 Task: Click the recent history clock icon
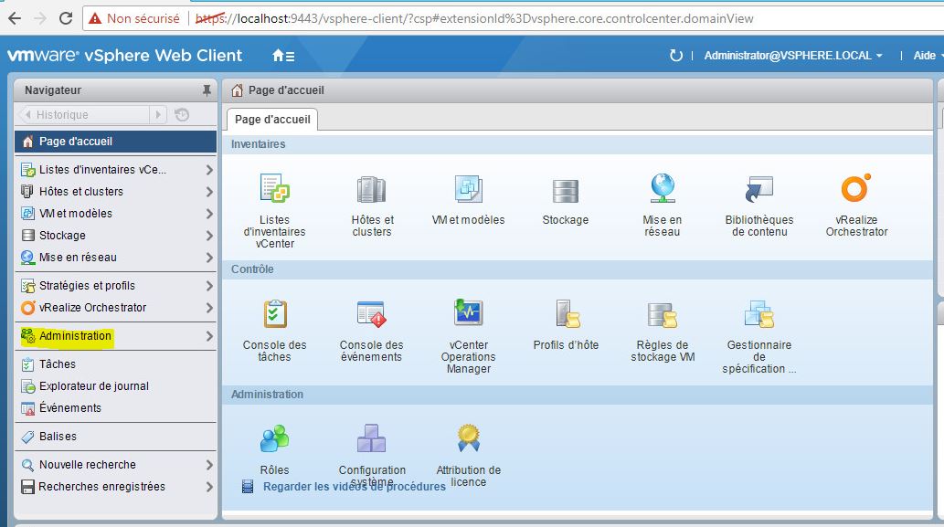182,114
